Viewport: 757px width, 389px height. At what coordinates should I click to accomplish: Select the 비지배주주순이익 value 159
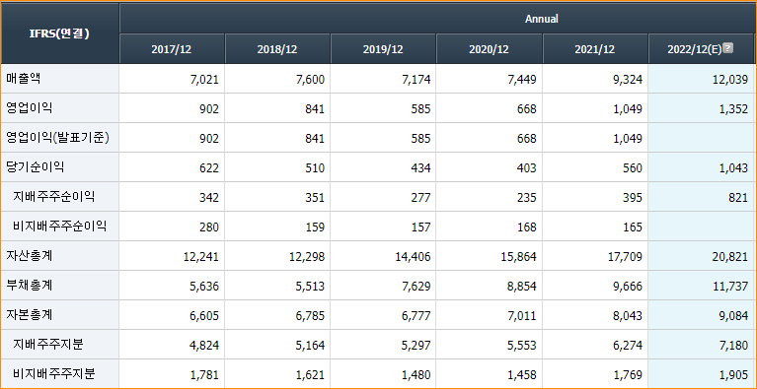pyautogui.click(x=315, y=227)
